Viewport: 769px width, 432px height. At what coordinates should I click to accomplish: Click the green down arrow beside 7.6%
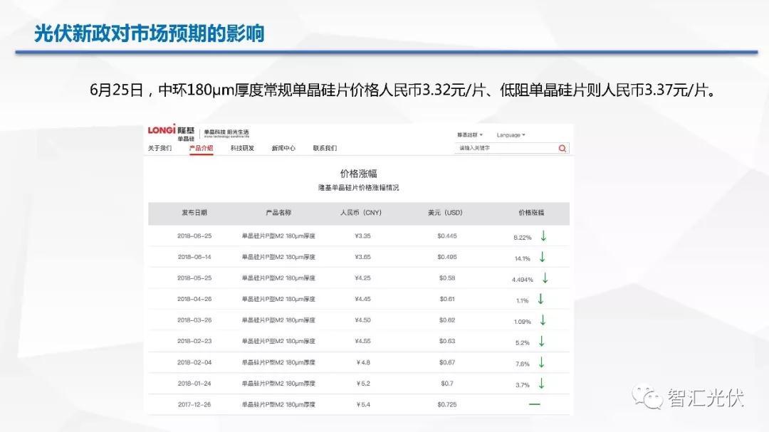tap(541, 363)
